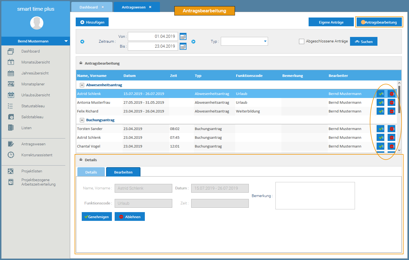Close the Antragswesen tab

150,7
